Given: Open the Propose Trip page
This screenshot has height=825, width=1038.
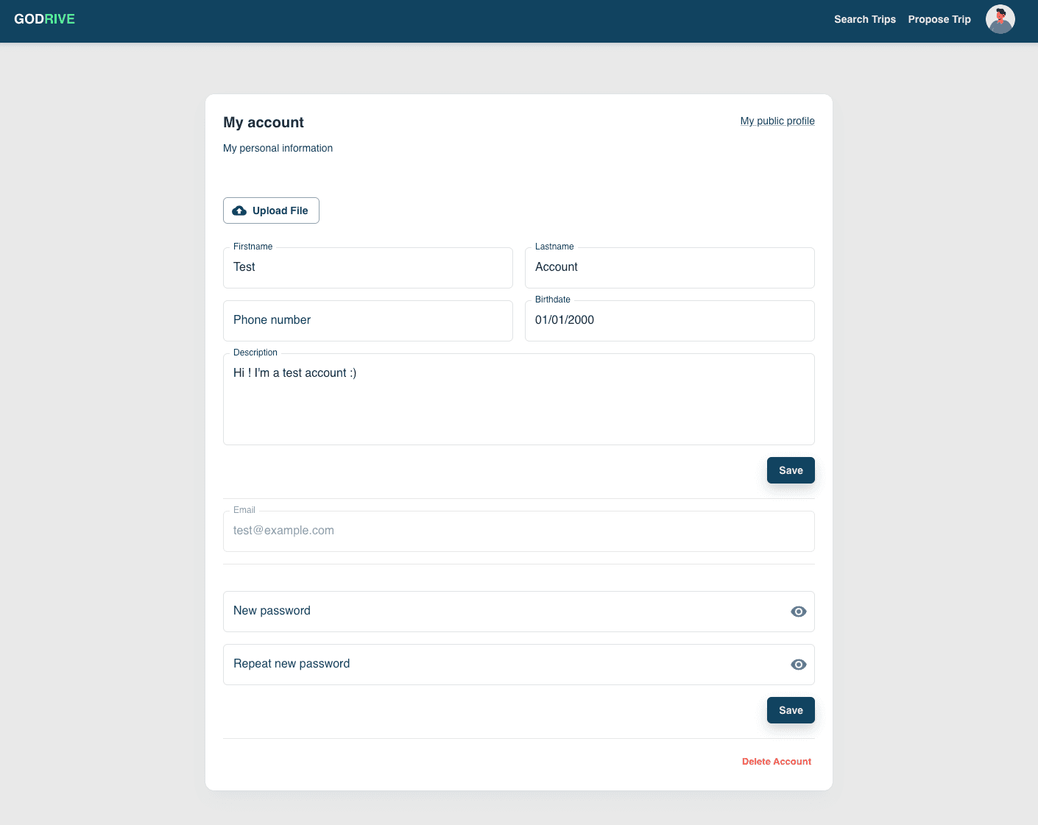Looking at the screenshot, I should pyautogui.click(x=939, y=19).
